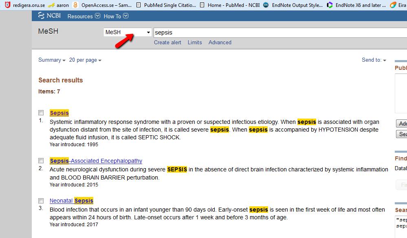Click the search details text box
Screen dimensions: 407x238
tap(401, 227)
